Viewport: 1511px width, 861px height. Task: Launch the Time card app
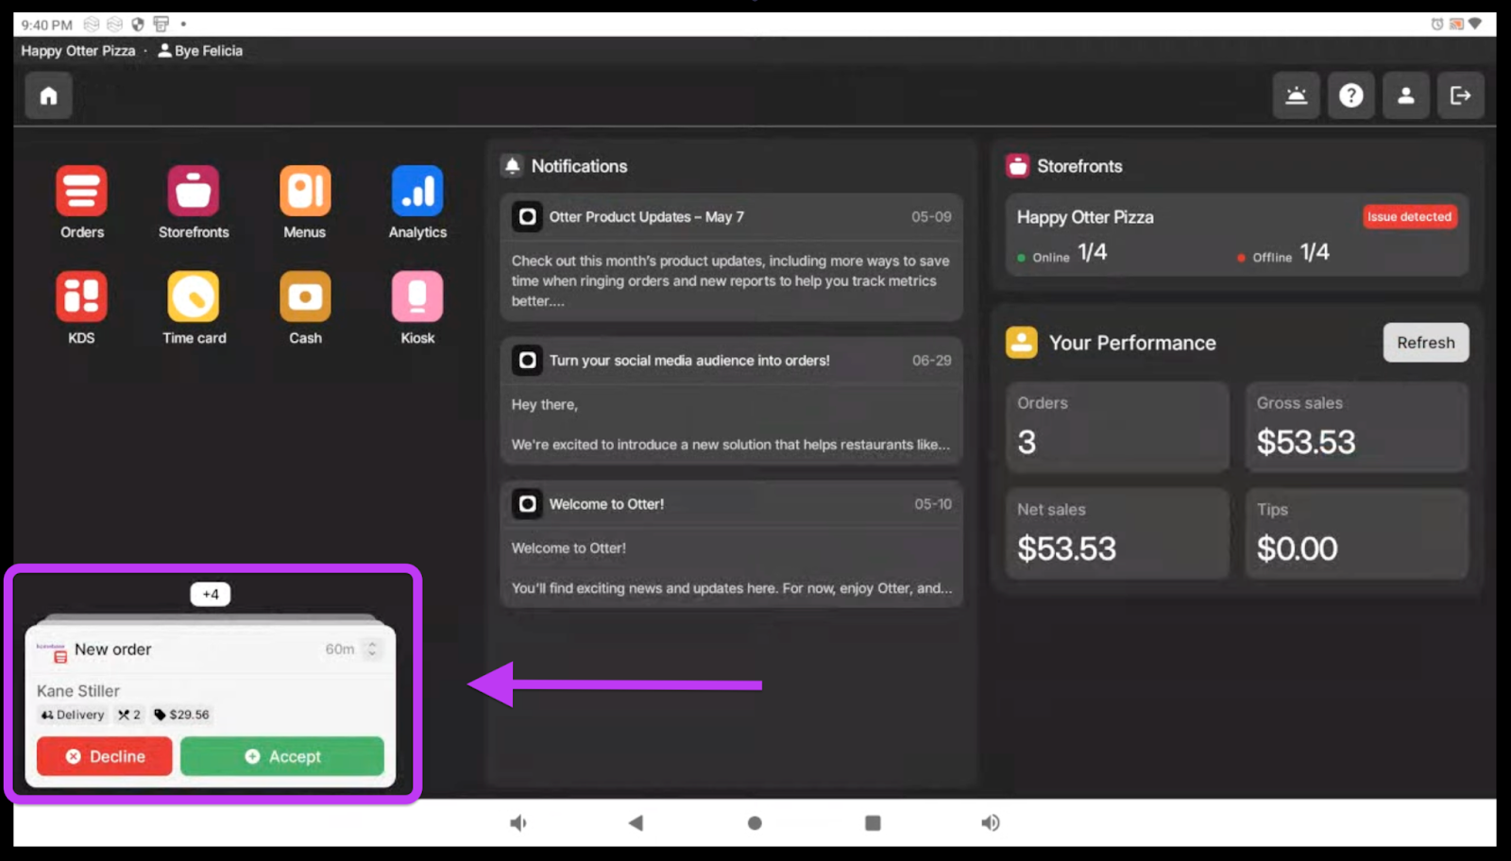pyautogui.click(x=194, y=297)
